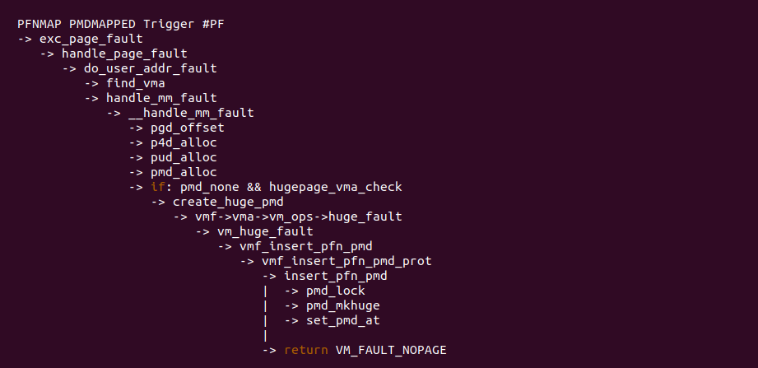The width and height of the screenshot is (758, 368).
Task: Click the orange "if" keyword
Action: (x=158, y=187)
